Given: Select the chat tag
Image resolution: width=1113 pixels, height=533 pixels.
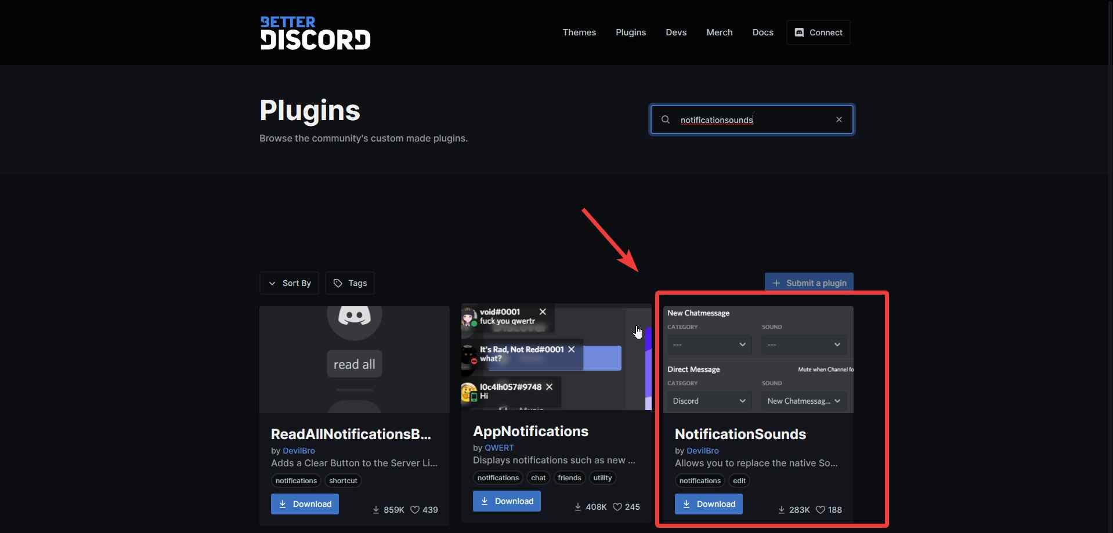Looking at the screenshot, I should click(539, 478).
